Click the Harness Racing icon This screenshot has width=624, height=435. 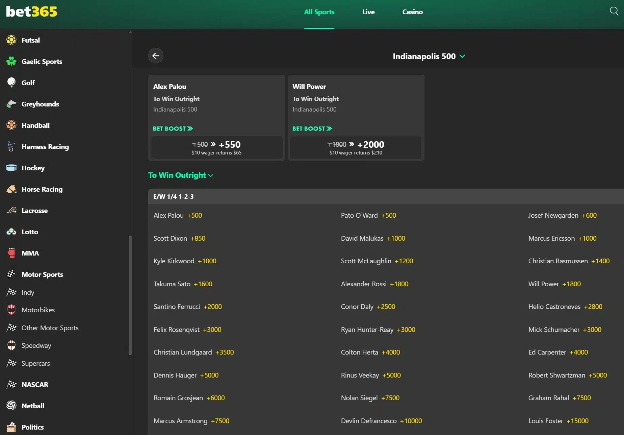[11, 146]
